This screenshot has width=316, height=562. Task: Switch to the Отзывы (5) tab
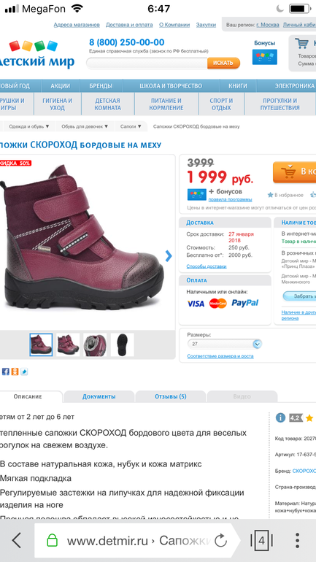(171, 397)
